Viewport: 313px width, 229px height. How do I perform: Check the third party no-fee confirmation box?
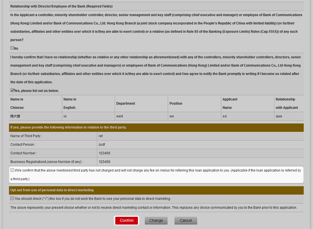(x=12, y=170)
